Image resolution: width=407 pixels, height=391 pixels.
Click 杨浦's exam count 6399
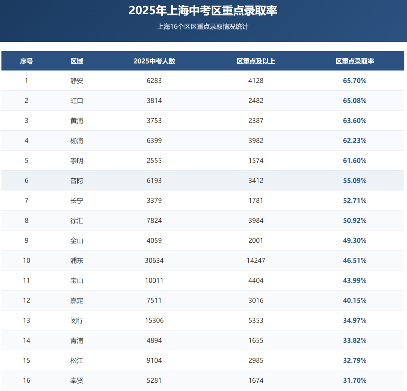tap(154, 140)
